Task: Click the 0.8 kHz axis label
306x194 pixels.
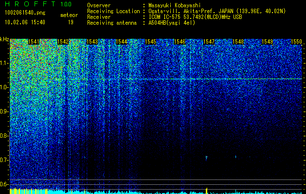Action: (4, 136)
